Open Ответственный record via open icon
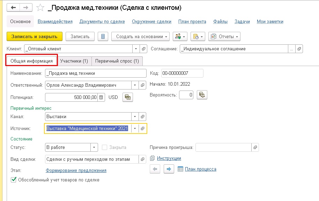Image resolution: width=319 pixels, height=201 pixels. point(142,85)
